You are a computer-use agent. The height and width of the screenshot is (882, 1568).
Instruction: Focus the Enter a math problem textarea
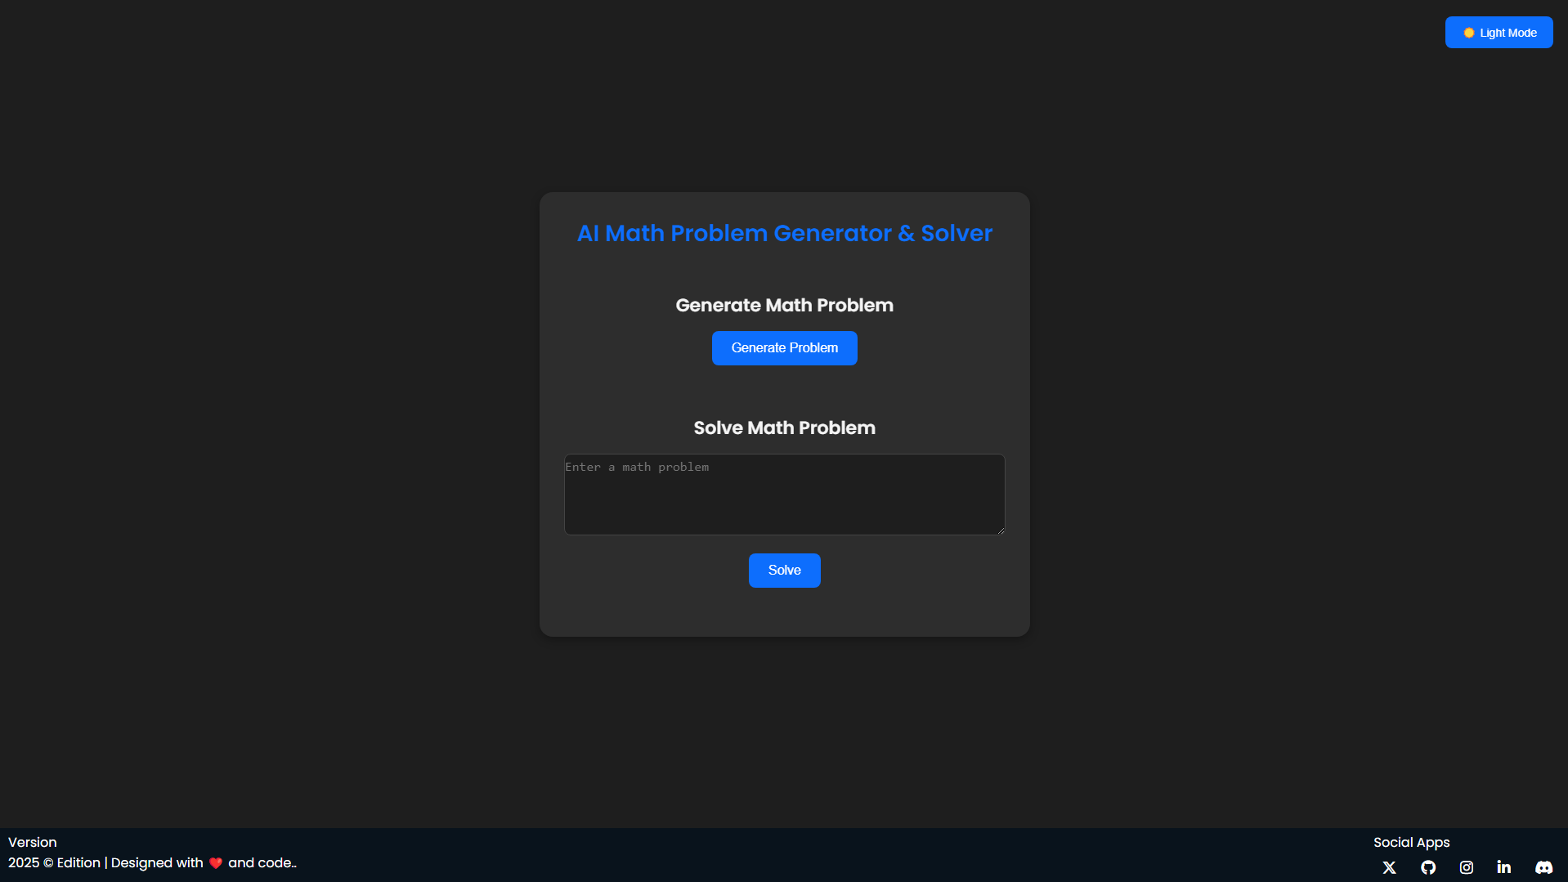tap(784, 495)
